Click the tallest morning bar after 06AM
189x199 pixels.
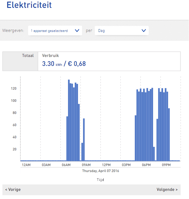pos(69,120)
